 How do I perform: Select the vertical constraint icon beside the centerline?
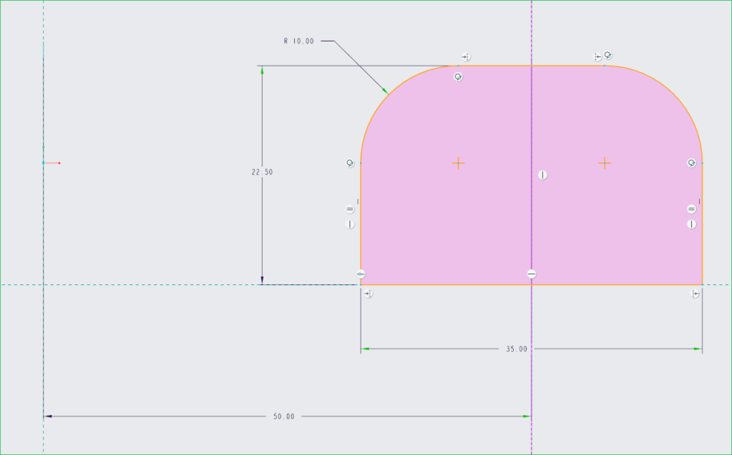coord(542,175)
